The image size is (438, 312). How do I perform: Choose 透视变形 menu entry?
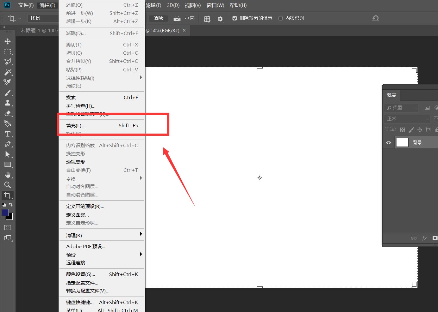tap(102, 162)
